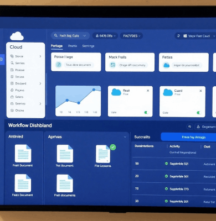The height and width of the screenshot is (221, 216).
Task: Click the grid icon in the Mack Fralls card
Action: 112,65
